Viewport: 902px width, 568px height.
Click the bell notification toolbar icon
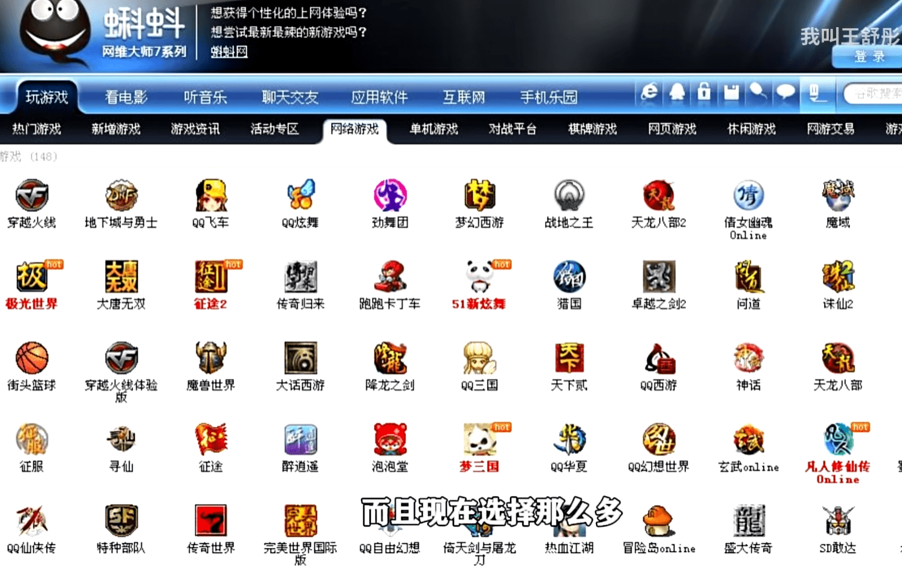tap(677, 92)
